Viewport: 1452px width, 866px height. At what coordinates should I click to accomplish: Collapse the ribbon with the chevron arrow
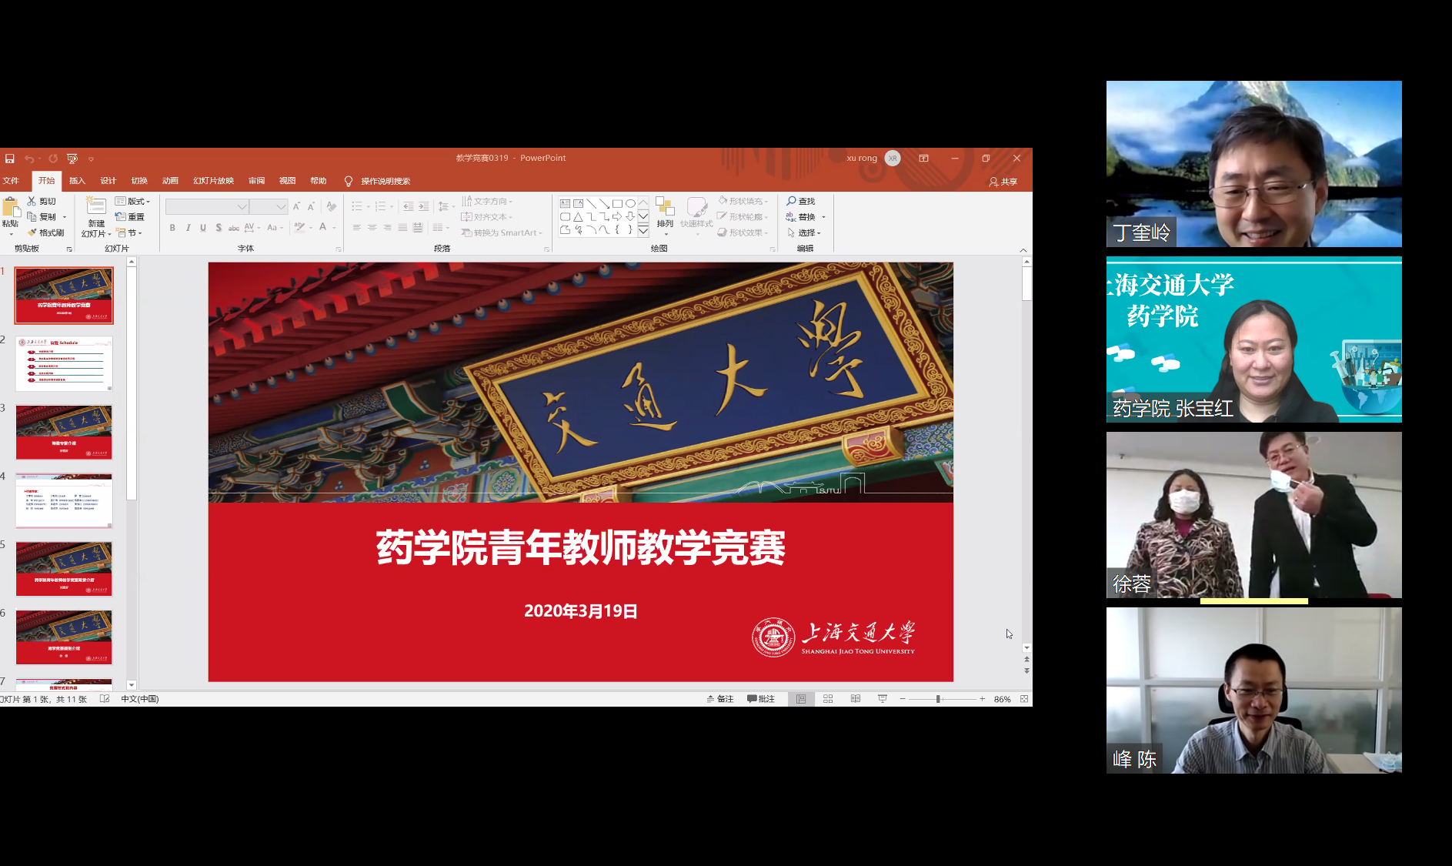pos(1023,250)
